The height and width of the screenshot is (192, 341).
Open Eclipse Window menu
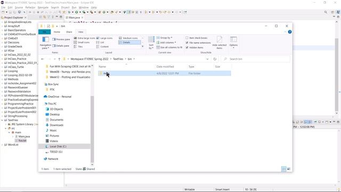84,7
